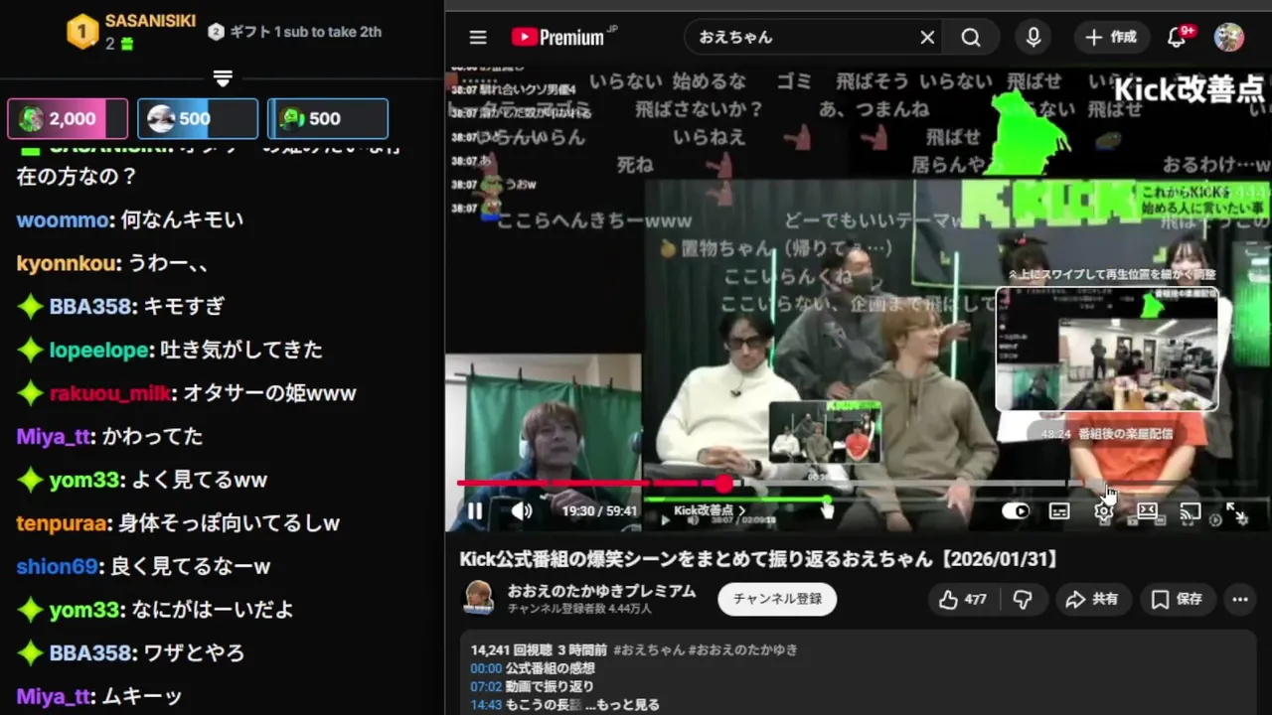This screenshot has height=715, width=1272.
Task: Open shion69's username in chat
Action: [x=57, y=566]
